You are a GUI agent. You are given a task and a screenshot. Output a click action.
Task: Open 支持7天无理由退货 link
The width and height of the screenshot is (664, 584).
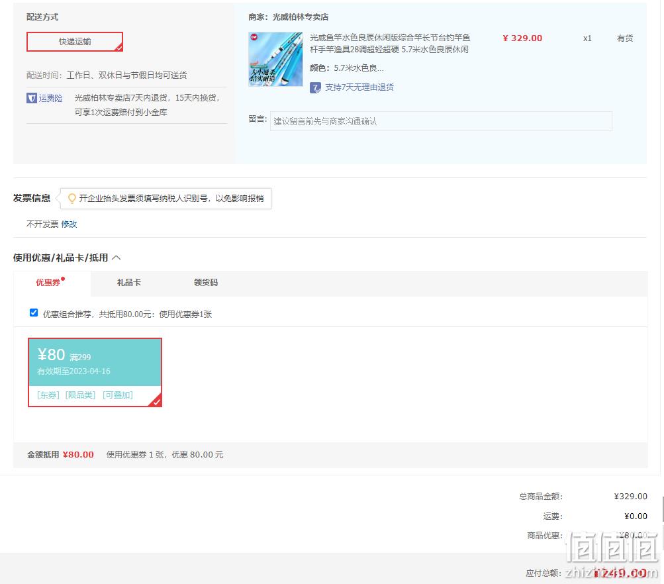359,87
